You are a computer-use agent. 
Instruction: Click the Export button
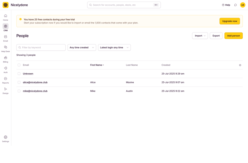tap(216, 36)
